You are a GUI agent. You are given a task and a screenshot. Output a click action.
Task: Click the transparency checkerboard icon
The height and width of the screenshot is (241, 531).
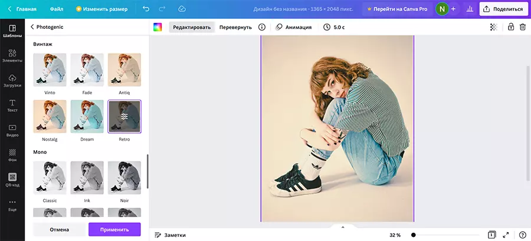[x=494, y=27]
